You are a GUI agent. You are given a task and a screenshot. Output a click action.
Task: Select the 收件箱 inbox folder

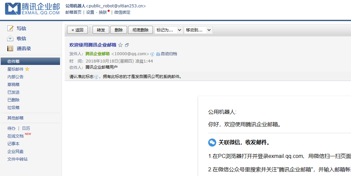pyautogui.click(x=13, y=61)
